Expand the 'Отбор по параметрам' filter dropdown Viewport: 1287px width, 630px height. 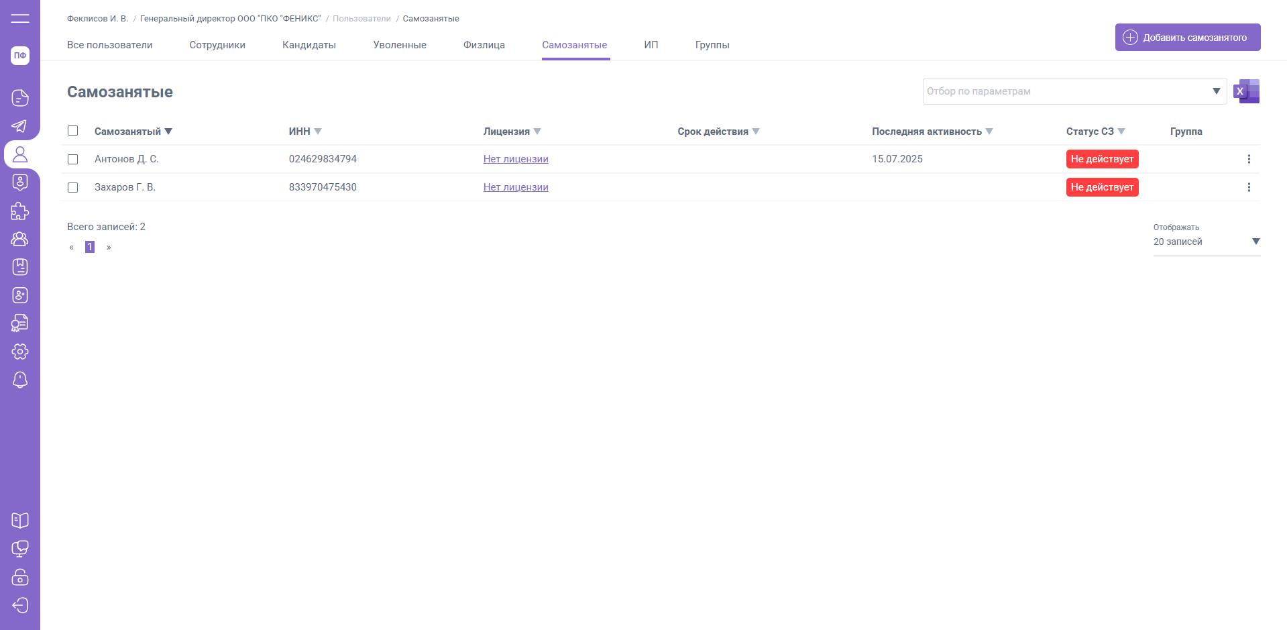(x=1215, y=91)
